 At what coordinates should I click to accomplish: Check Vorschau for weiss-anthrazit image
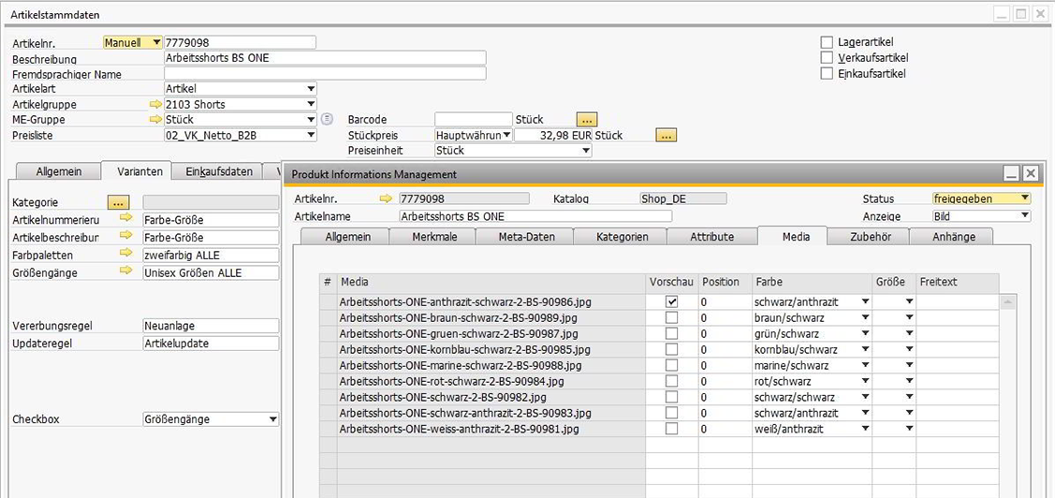point(671,429)
